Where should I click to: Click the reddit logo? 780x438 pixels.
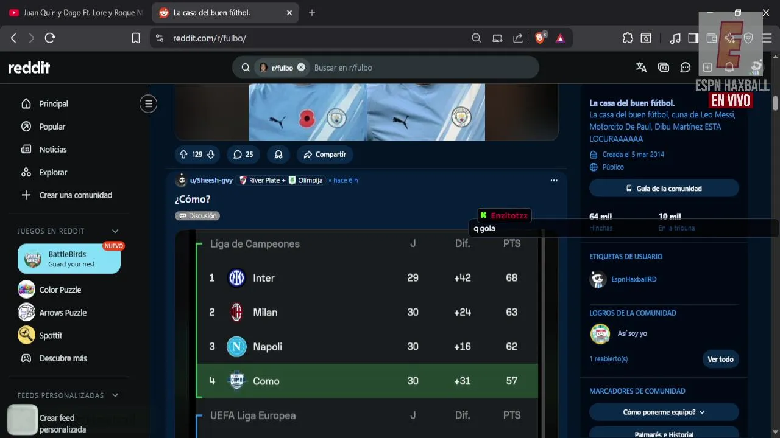point(29,68)
